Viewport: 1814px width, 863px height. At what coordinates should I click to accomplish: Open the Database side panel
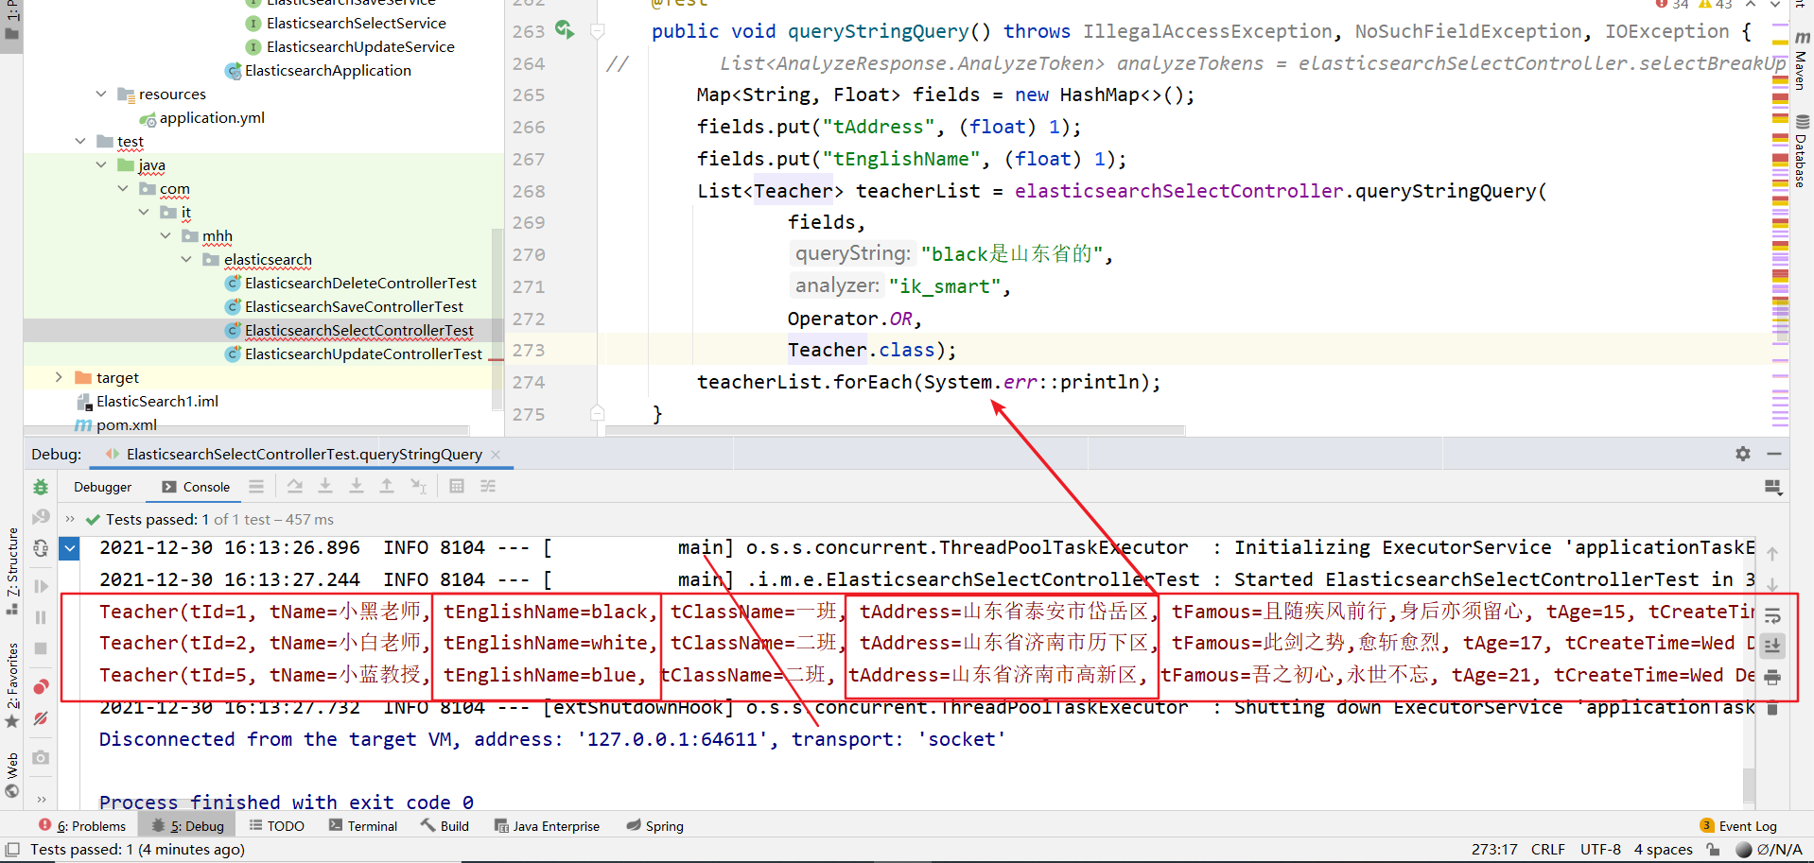(x=1802, y=151)
